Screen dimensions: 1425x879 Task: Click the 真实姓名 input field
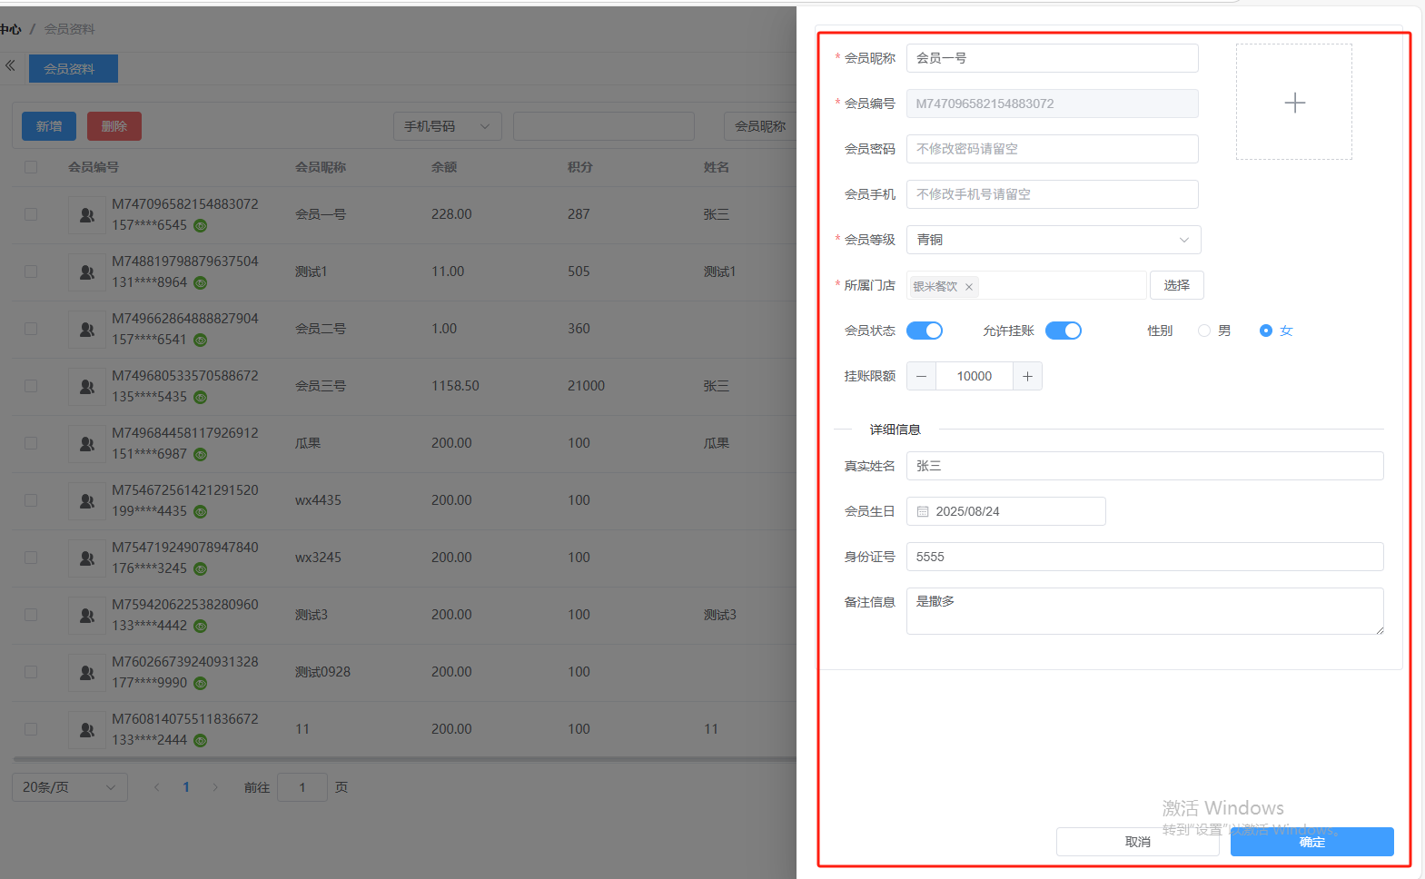1144,466
